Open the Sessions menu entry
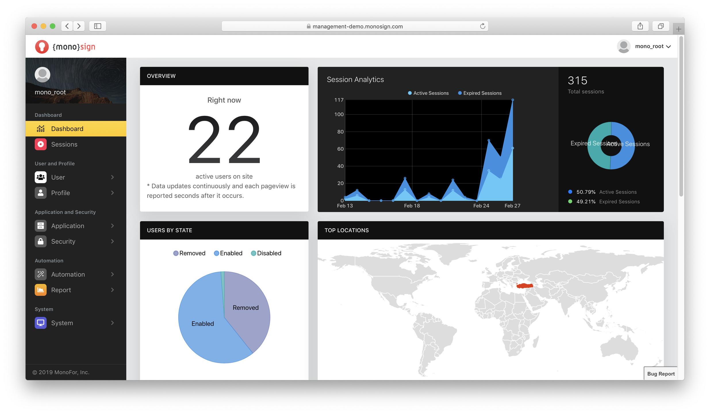Screen dimensions: 710x414 click(x=64, y=144)
